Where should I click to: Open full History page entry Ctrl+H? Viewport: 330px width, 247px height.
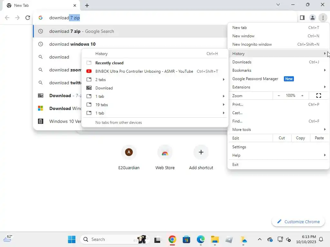point(155,54)
